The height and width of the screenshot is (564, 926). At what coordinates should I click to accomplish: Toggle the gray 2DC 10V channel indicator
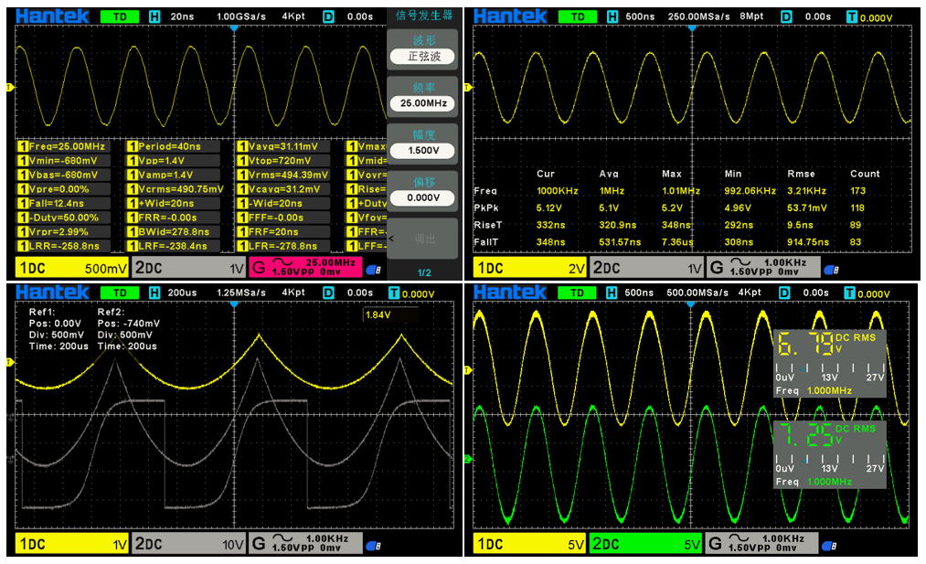click(x=188, y=545)
